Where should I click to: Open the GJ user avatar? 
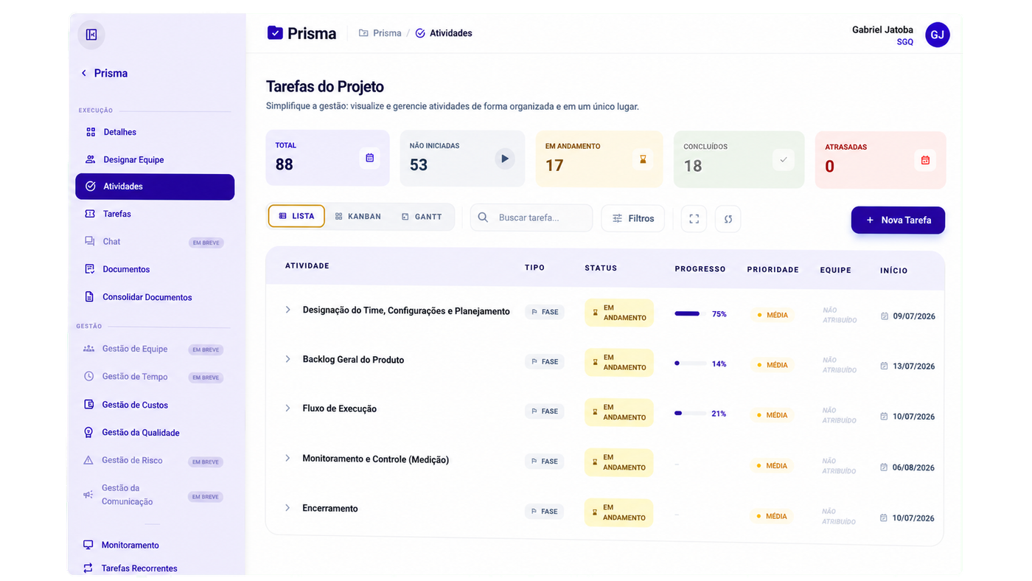pyautogui.click(x=938, y=35)
